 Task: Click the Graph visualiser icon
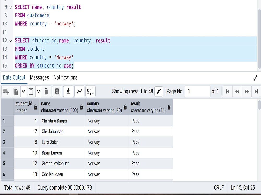coord(79,91)
